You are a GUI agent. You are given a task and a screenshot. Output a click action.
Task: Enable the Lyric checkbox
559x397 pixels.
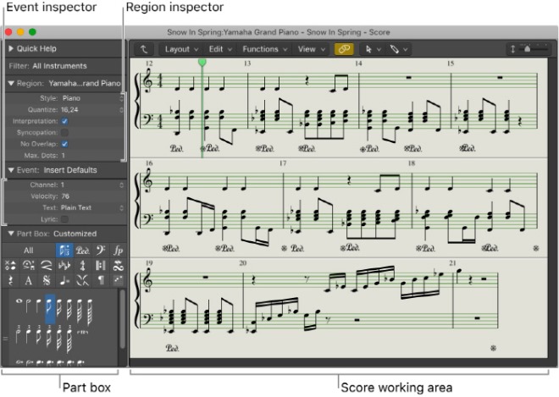[x=64, y=219]
